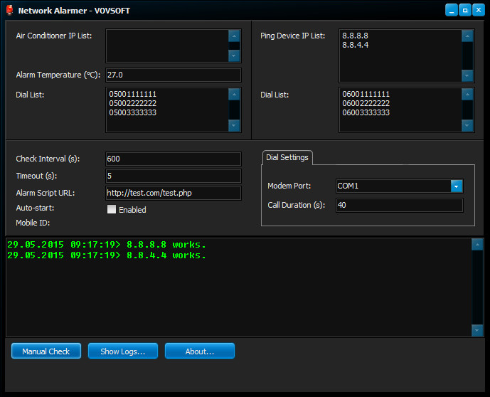Screen dimensions: 490x397
Task: Close the Network Alarmer window
Action: (x=479, y=10)
